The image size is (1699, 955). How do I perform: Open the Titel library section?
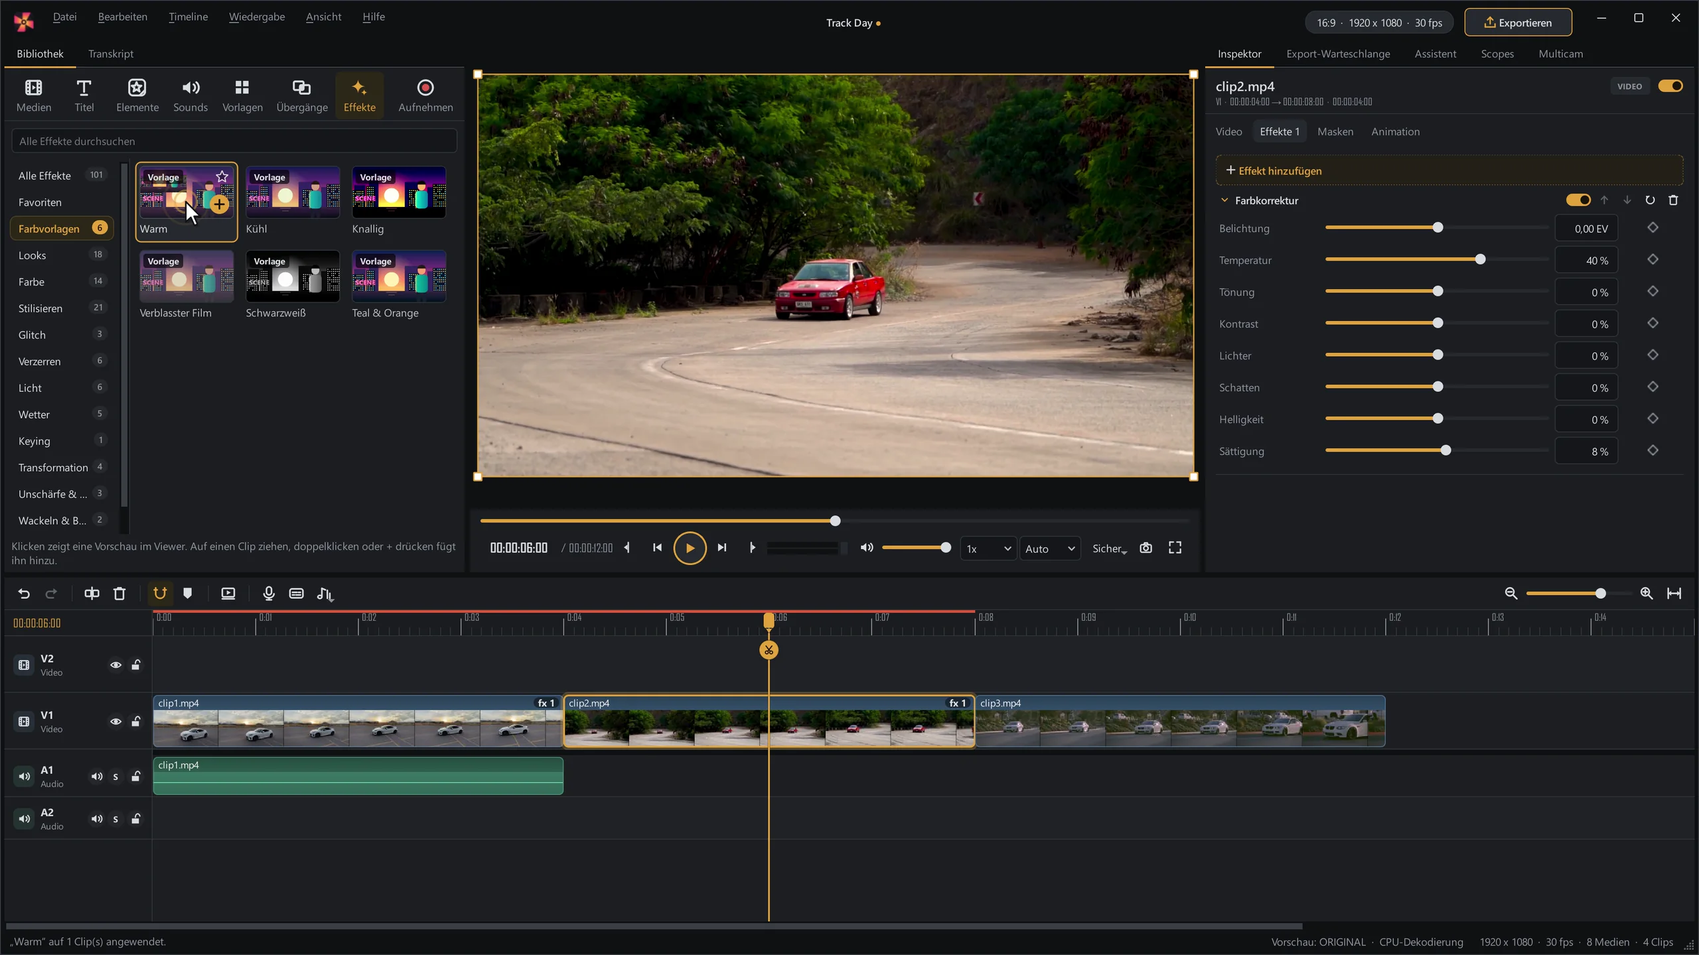pos(84,95)
